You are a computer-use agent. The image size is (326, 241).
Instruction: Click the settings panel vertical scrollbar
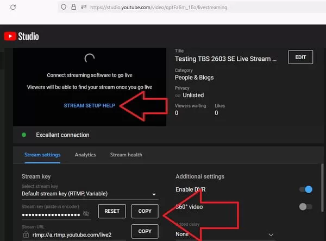click(x=322, y=188)
